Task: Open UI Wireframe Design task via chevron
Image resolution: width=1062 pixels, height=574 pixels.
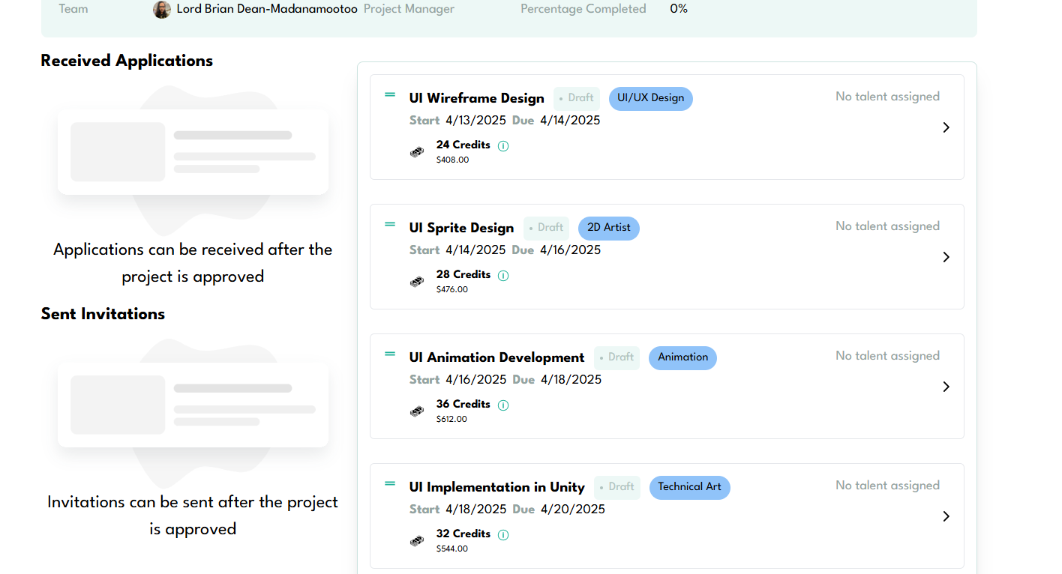Action: 946,127
